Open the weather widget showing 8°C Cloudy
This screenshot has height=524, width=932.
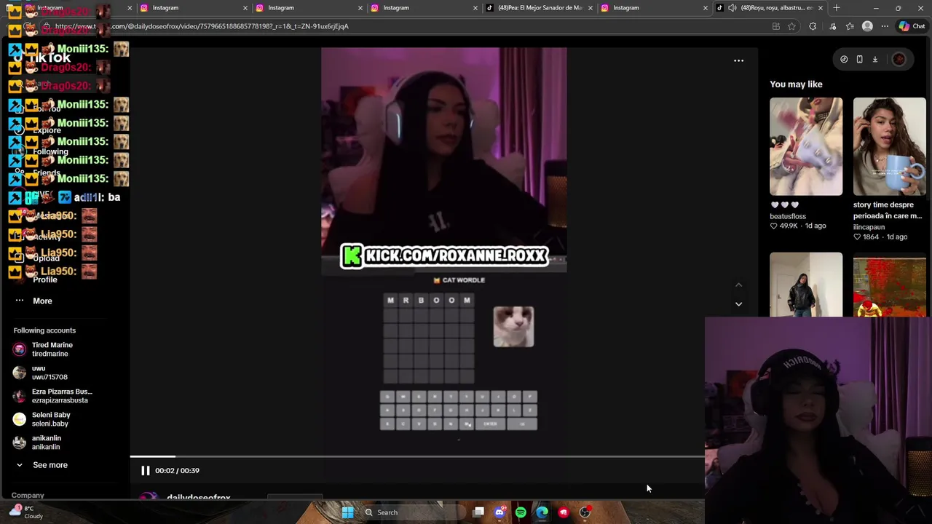coord(25,512)
